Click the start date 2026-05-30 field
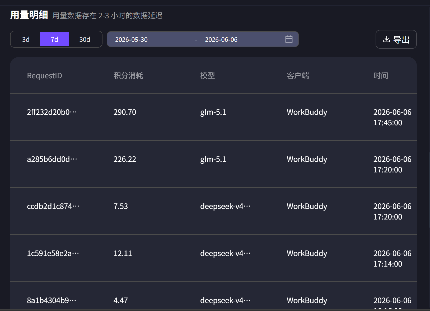Image resolution: width=430 pixels, height=311 pixels. pyautogui.click(x=131, y=39)
